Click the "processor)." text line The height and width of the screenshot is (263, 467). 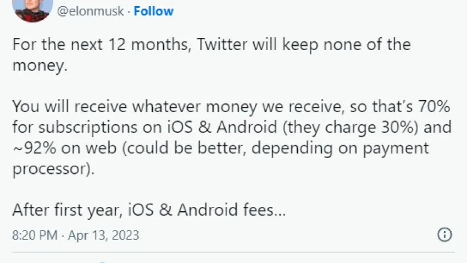(53, 169)
